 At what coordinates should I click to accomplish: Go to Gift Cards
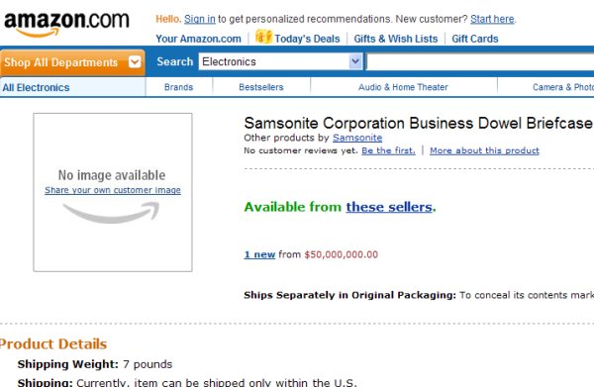474,39
